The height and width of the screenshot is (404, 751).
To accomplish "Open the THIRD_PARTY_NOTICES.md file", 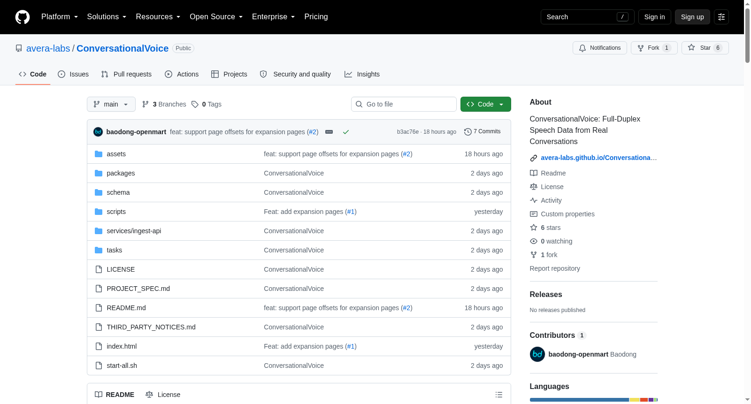I will pos(151,327).
